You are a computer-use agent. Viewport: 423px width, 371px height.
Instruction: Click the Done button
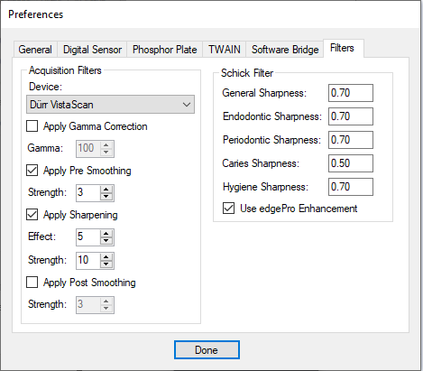tap(207, 350)
